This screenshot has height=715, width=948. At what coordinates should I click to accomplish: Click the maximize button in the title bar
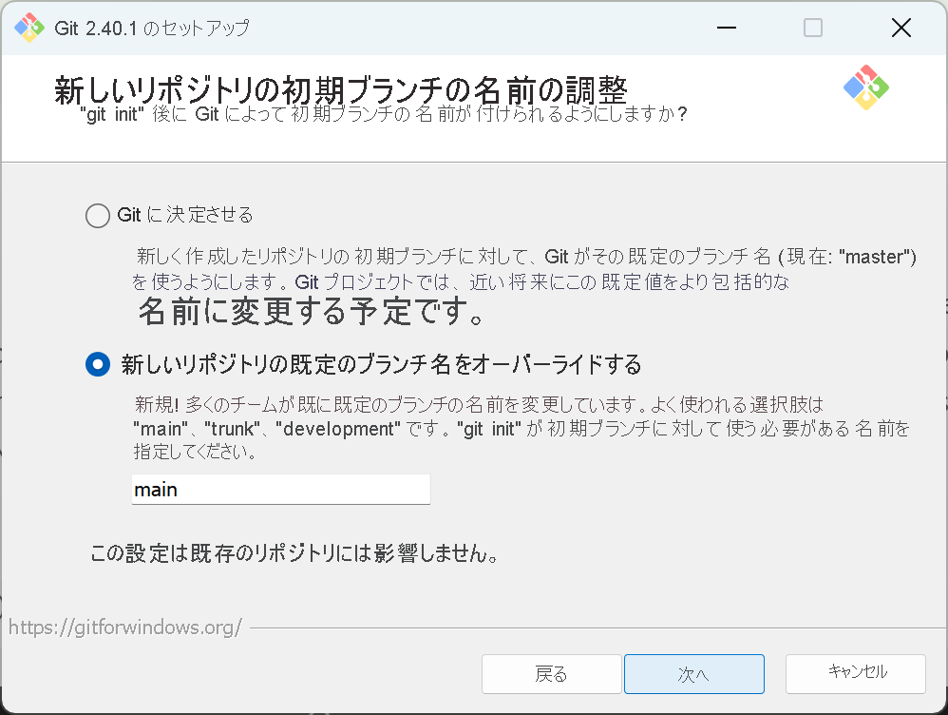pyautogui.click(x=812, y=28)
